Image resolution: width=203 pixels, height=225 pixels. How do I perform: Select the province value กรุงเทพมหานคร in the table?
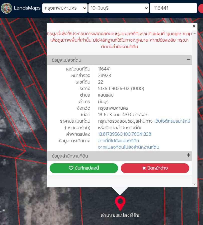[113, 108]
